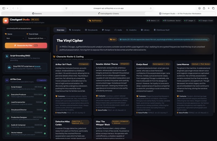
Task: Open the Safari downloads icon
Action: pos(199,8)
